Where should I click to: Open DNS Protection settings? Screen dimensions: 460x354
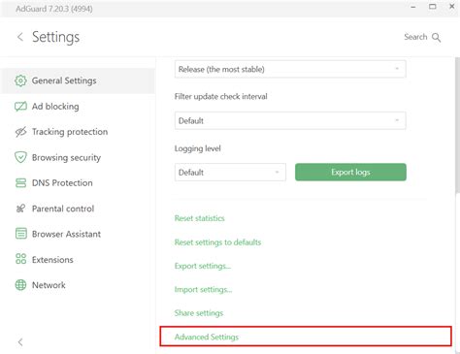(x=78, y=183)
